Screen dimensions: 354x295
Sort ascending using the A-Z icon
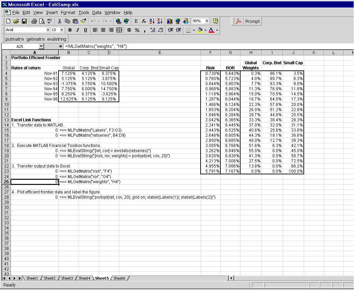coord(152,21)
